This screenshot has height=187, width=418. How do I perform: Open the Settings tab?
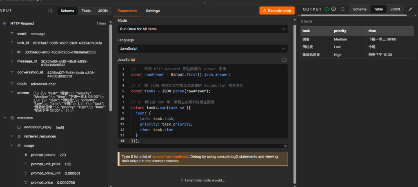click(x=153, y=11)
